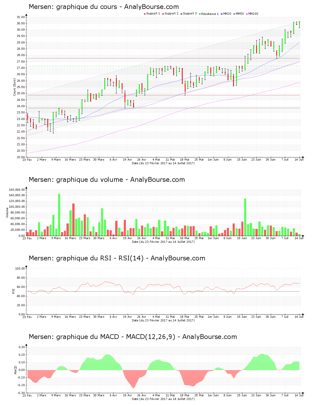314x406 pixels.
Task: Click the title 'Mersen: graphique du RSI - RSI(14)'
Action: click(86, 258)
